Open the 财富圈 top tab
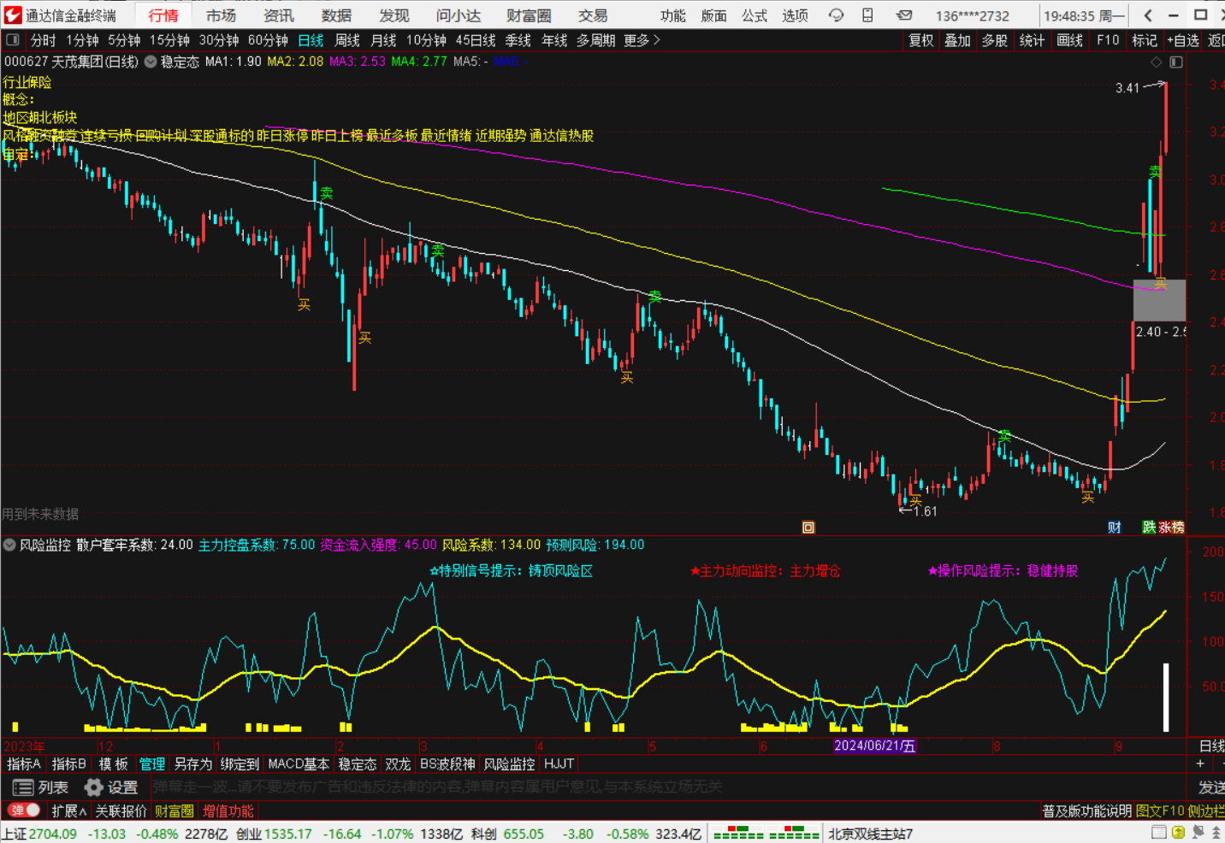Screen dimensions: 1225x843 (x=529, y=15)
